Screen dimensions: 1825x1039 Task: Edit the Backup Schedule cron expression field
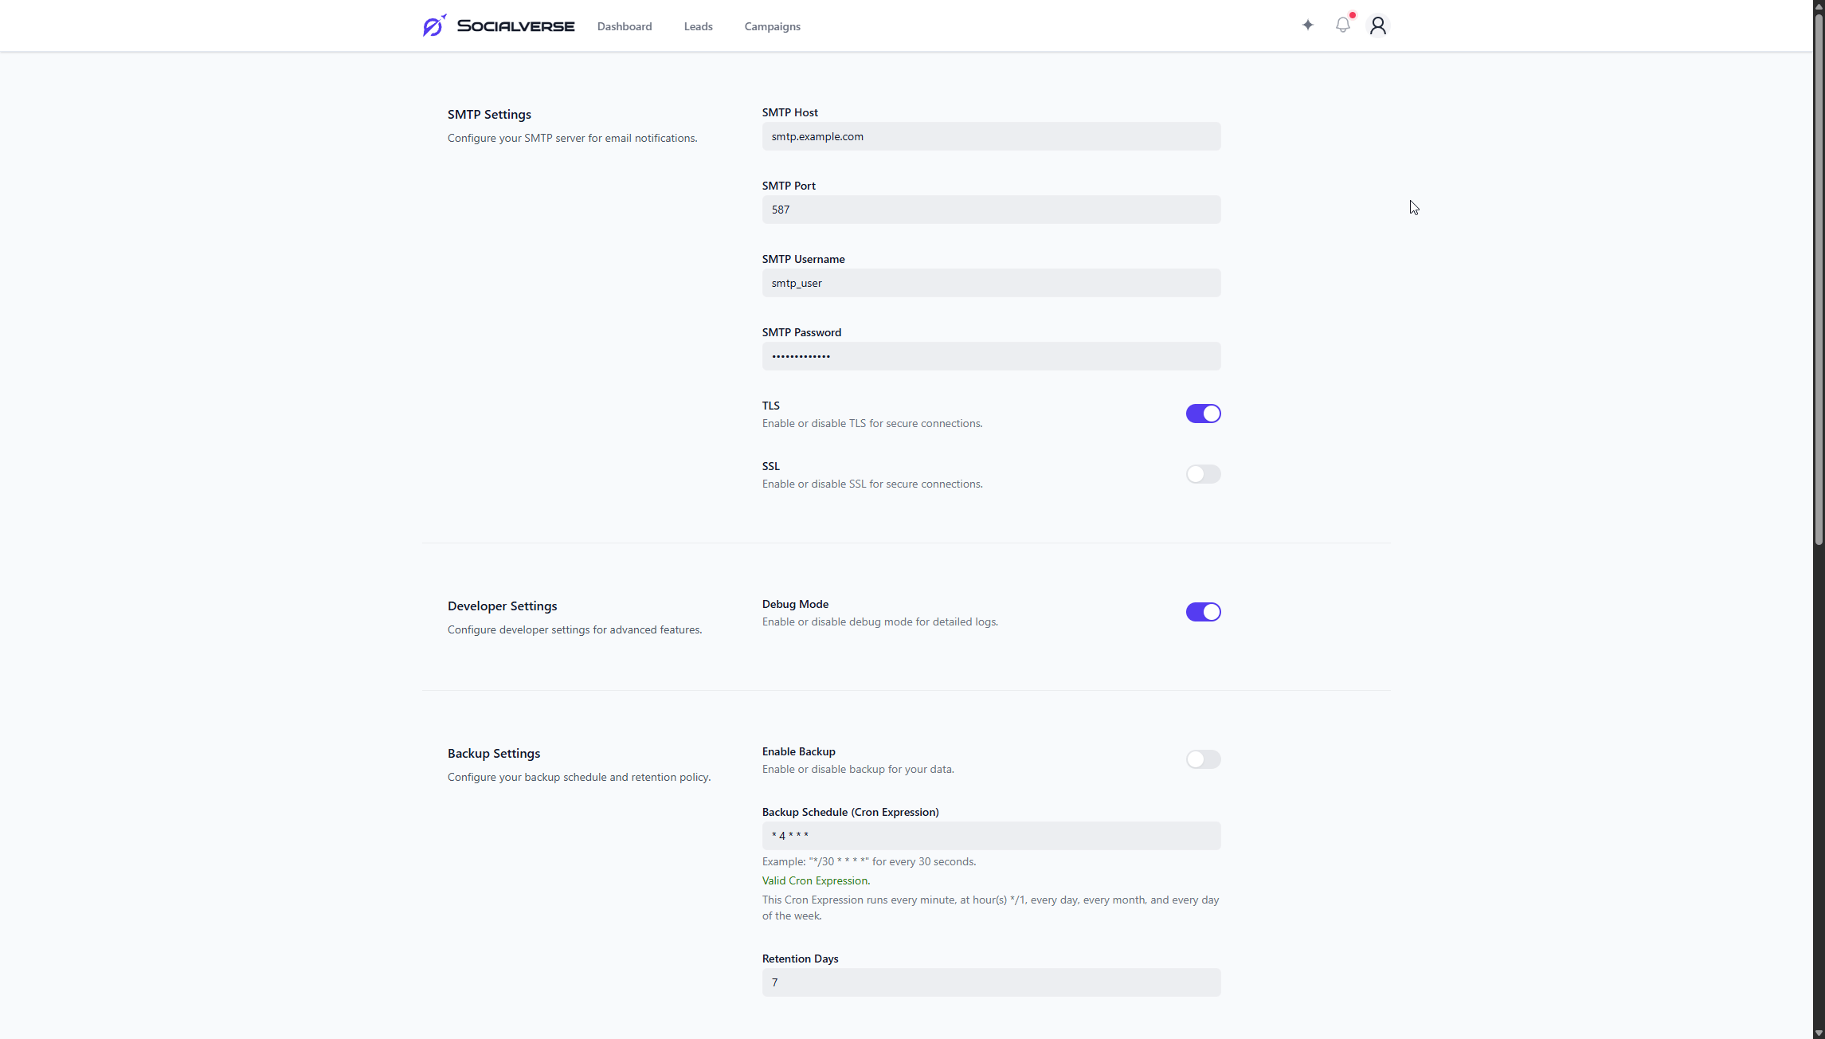990,836
